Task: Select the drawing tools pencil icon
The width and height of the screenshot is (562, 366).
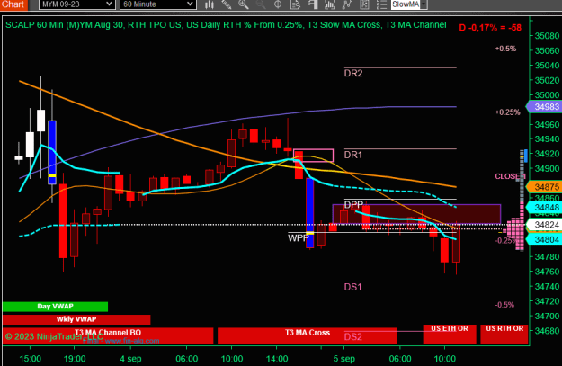Action: point(227,4)
